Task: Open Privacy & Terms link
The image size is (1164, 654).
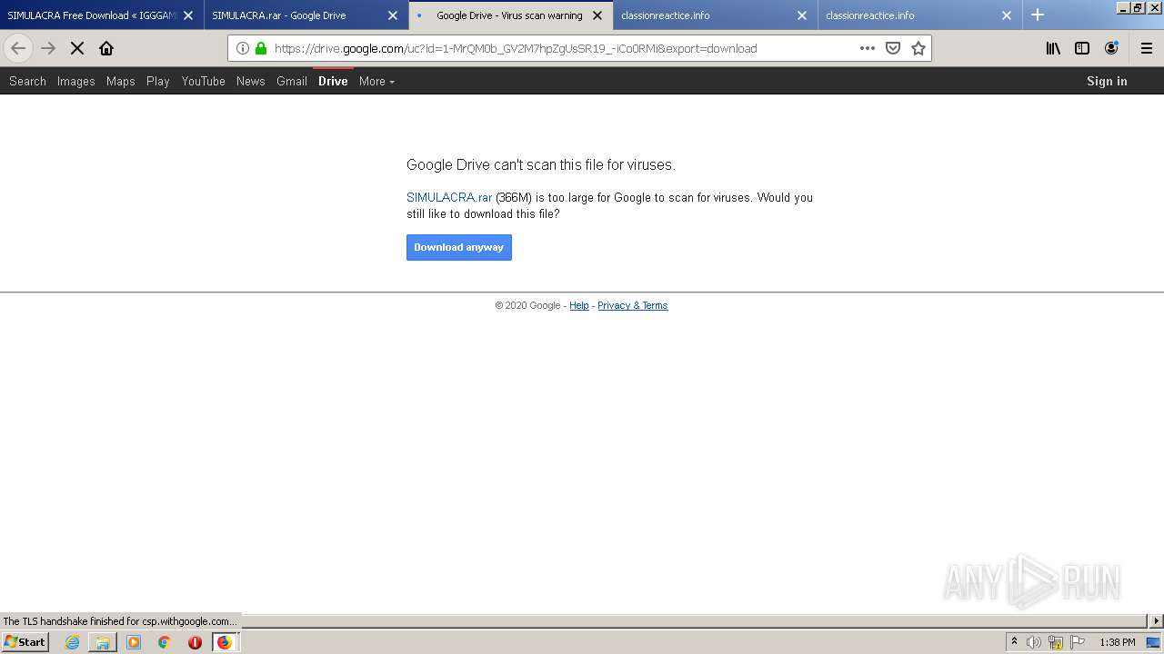Action: [633, 305]
